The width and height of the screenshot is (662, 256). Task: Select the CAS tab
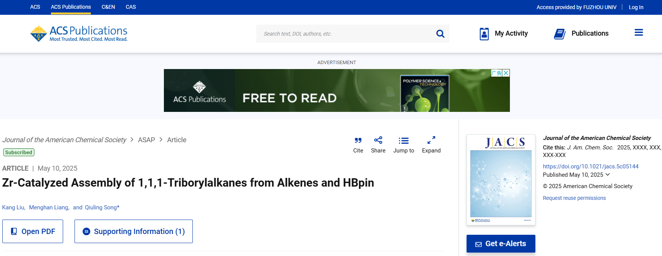coord(131,7)
